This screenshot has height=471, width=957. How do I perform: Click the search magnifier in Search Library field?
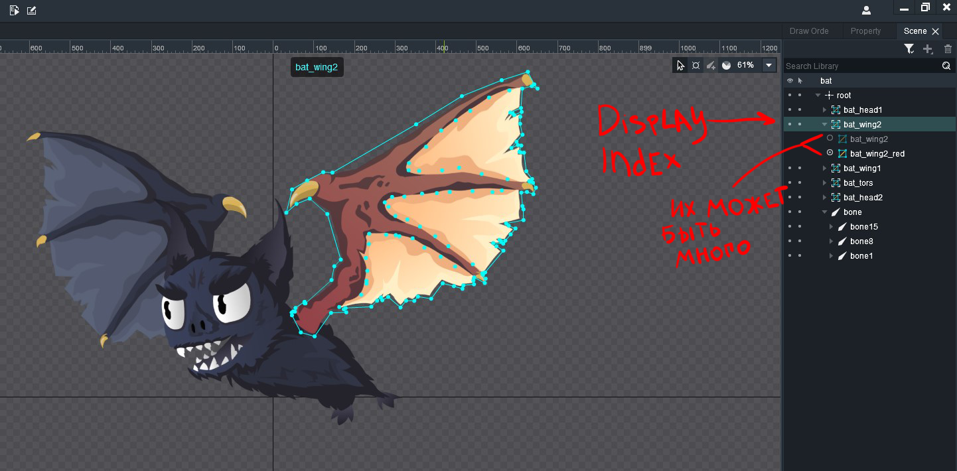pos(946,66)
